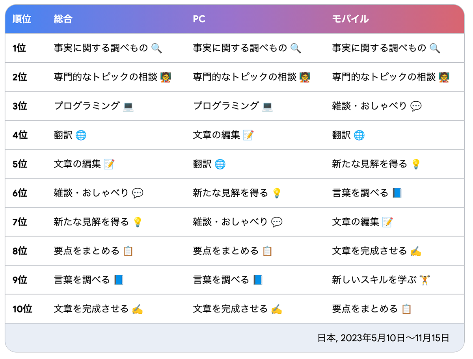Click the magnifying glass icon in 総合 1位
This screenshot has width=473, height=359.
point(156,48)
